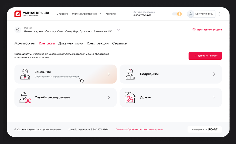Open the Мониторинг tab

coord(25,43)
